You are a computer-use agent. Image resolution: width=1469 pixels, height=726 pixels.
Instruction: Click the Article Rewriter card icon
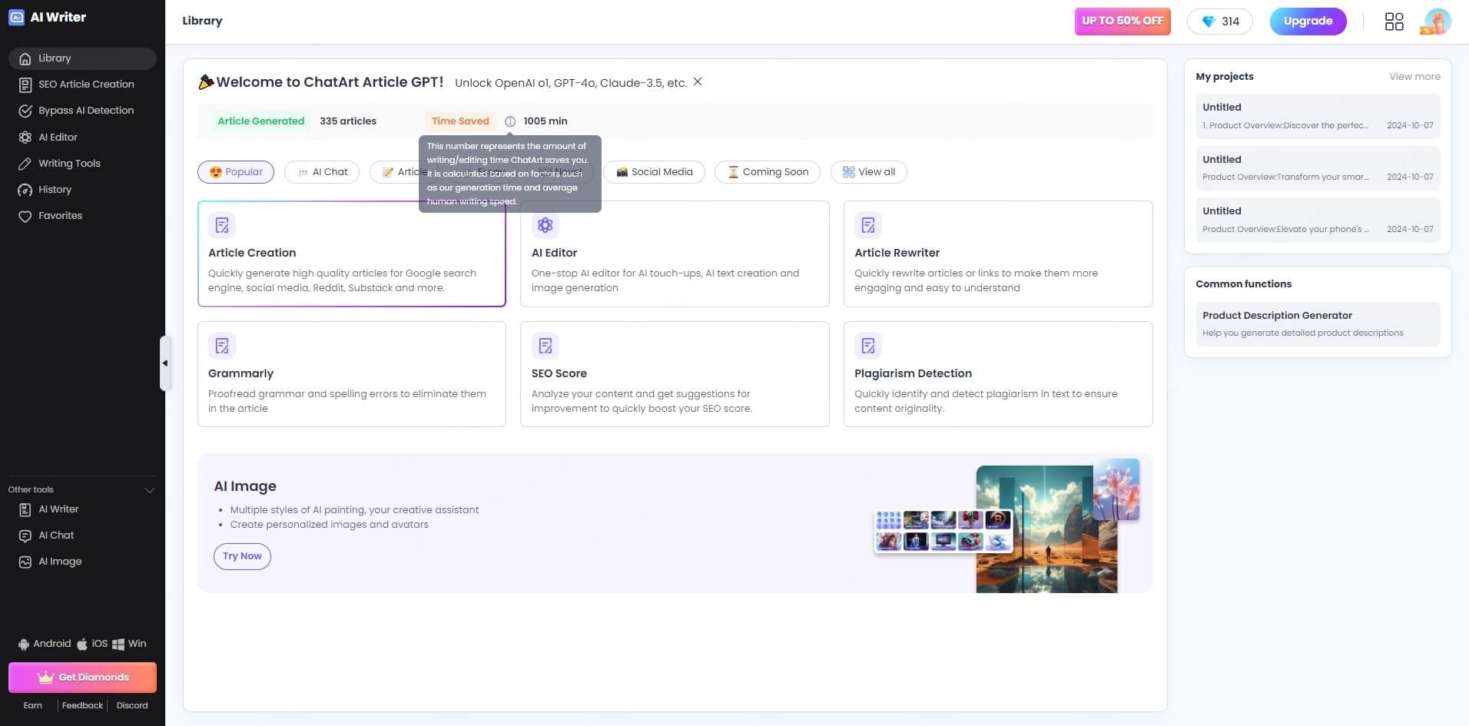[868, 225]
